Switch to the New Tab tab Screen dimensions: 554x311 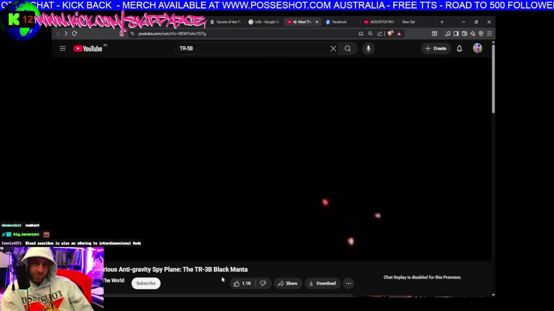(x=409, y=22)
